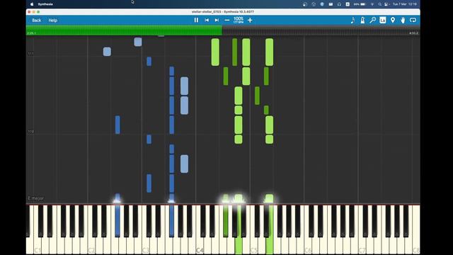This screenshot has height=255, width=453.
Task: Open the Synthesia menu in menu bar
Action: coord(45,4)
